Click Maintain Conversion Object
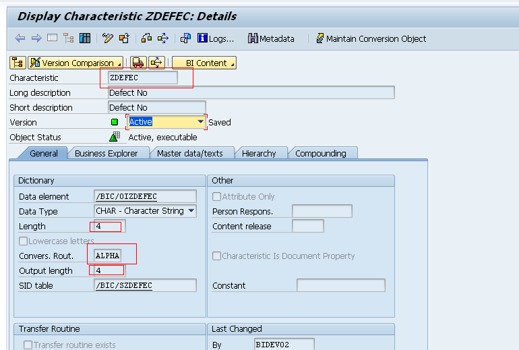 click(371, 38)
